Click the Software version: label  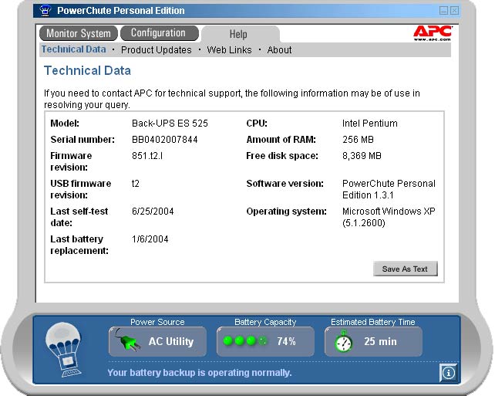(285, 183)
